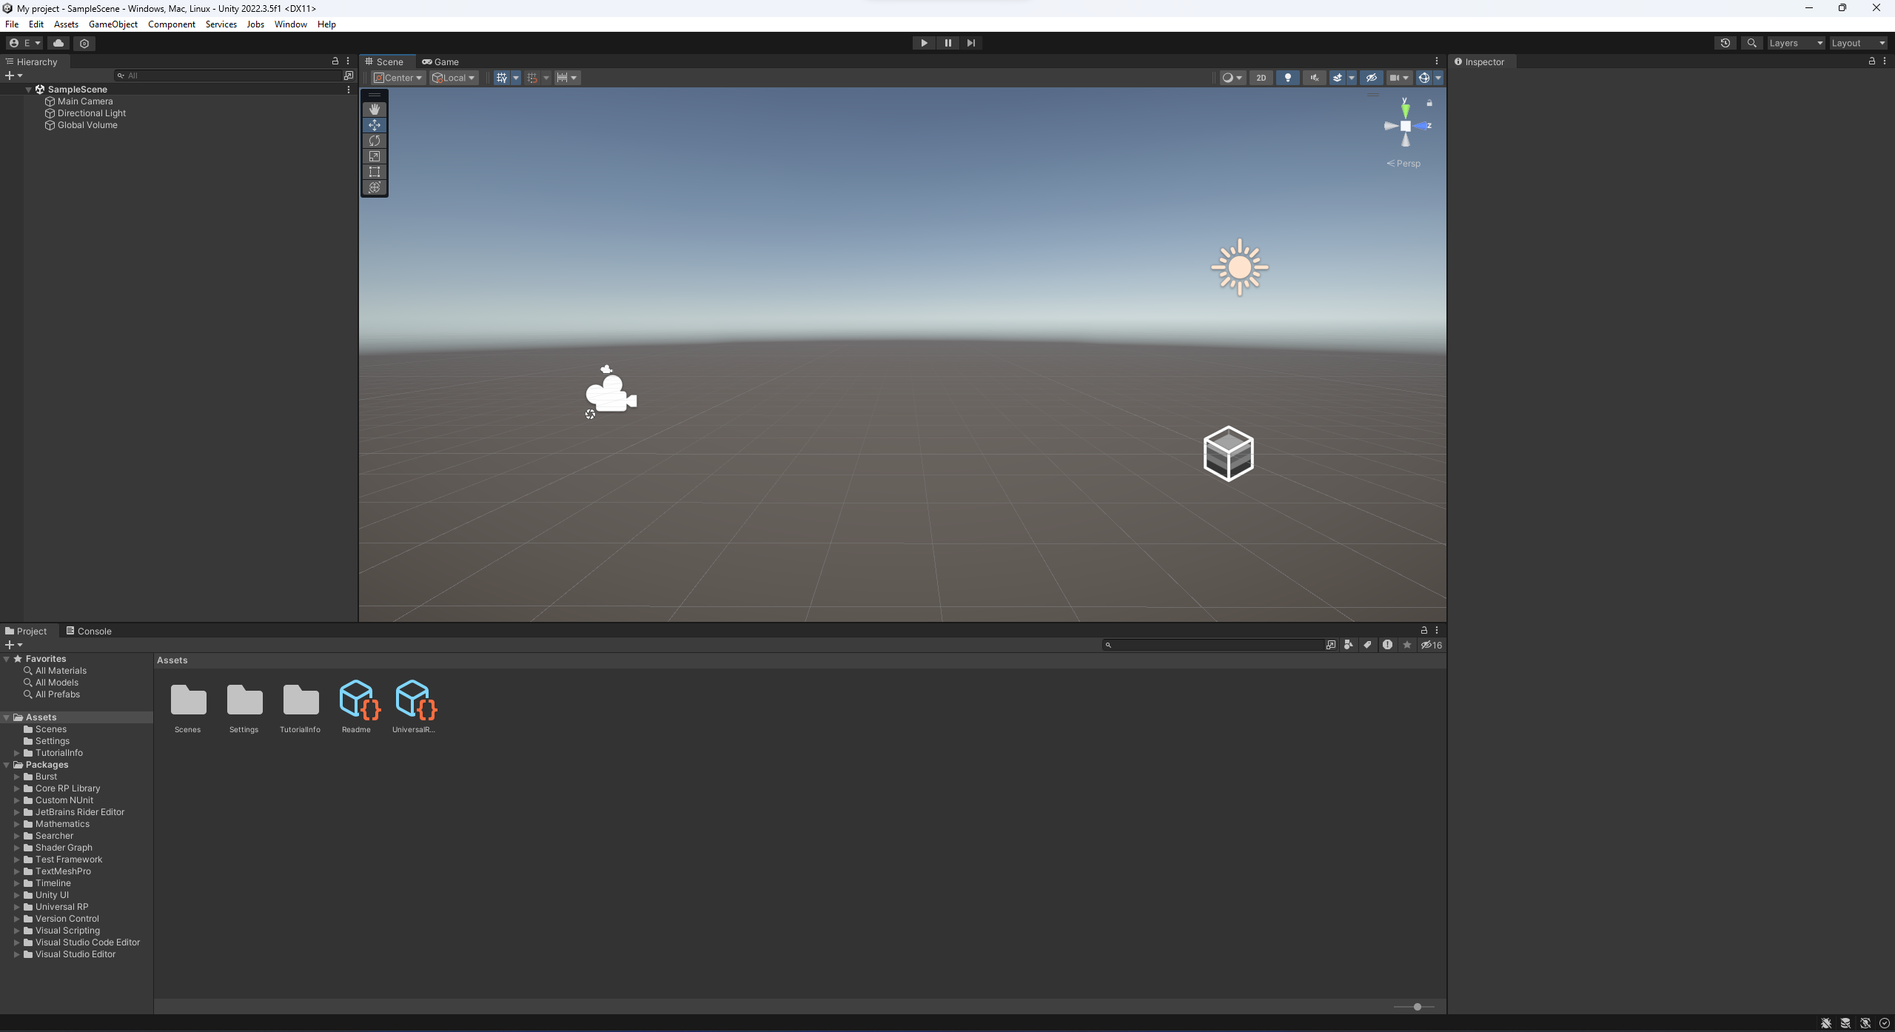1895x1032 pixels.
Task: Toggle grid visibility in Scene view
Action: (502, 78)
